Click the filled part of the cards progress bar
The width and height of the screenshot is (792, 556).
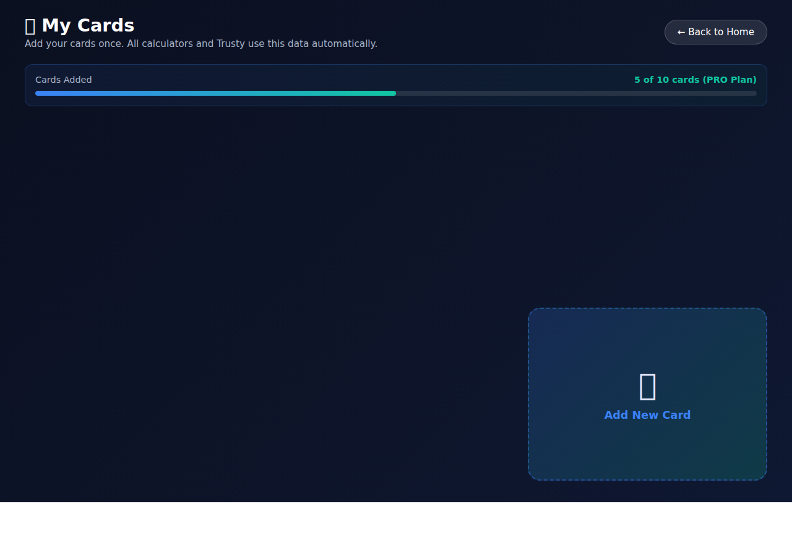(215, 93)
